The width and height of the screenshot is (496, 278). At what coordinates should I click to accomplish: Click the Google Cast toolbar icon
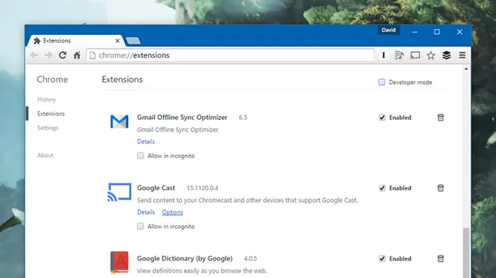pyautogui.click(x=415, y=55)
